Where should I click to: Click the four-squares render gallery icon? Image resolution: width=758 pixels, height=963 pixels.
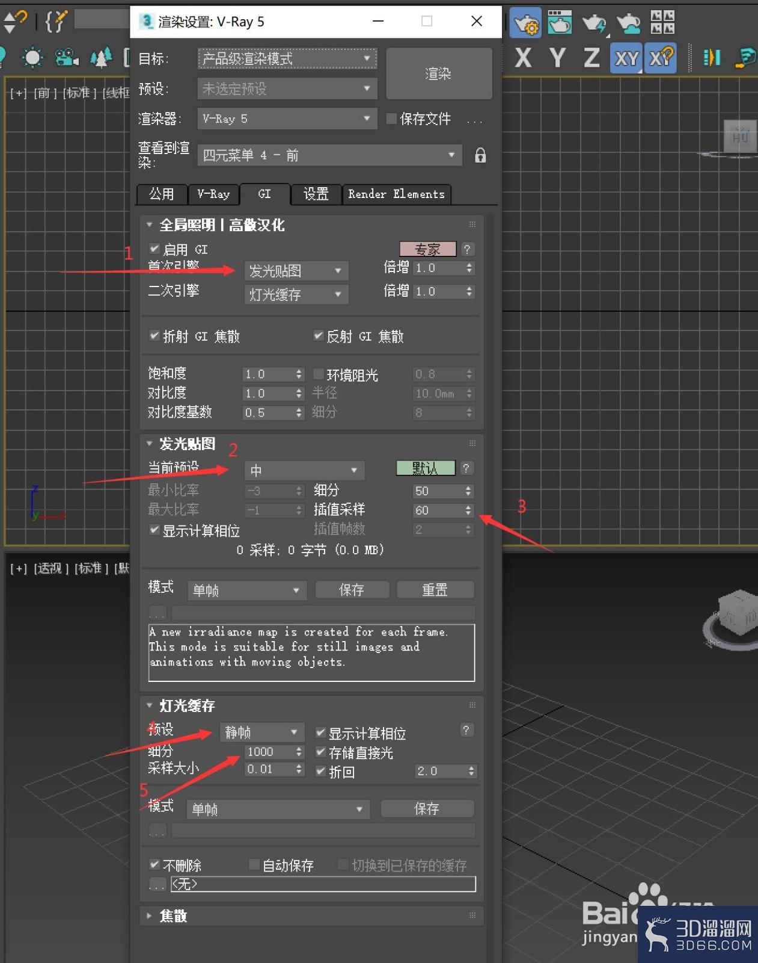(662, 22)
